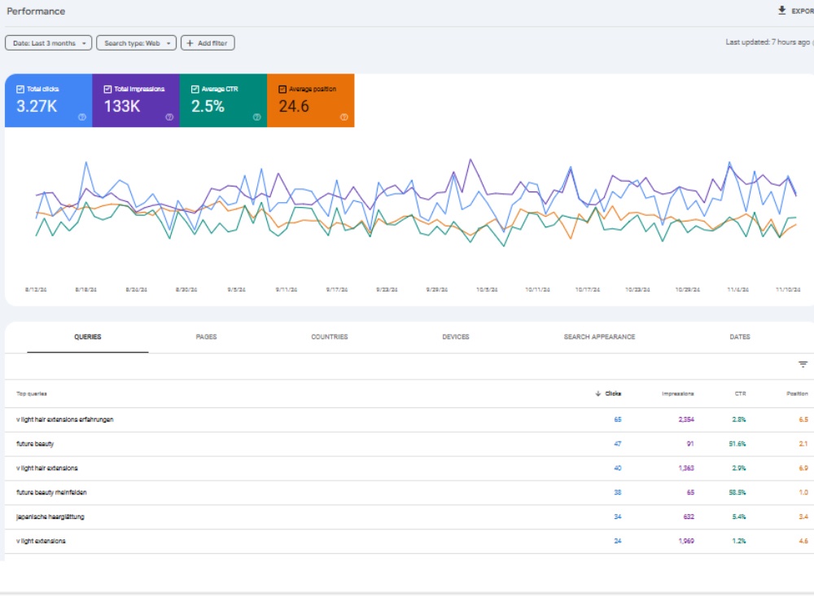Click the Export download icon
This screenshot has height=611, width=814.
(781, 11)
